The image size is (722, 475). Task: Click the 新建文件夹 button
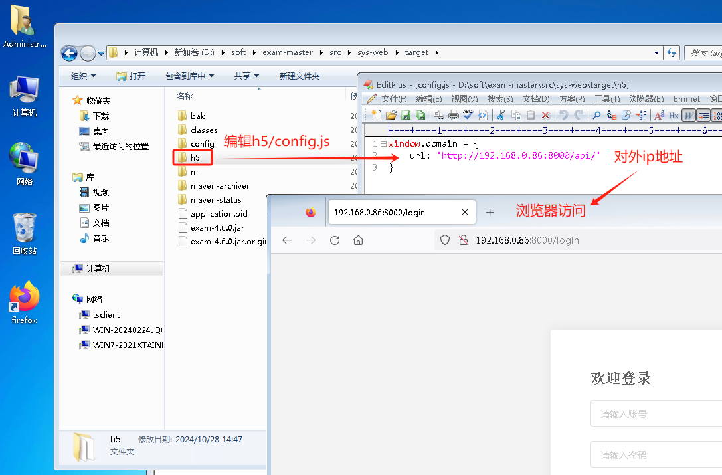pos(299,76)
